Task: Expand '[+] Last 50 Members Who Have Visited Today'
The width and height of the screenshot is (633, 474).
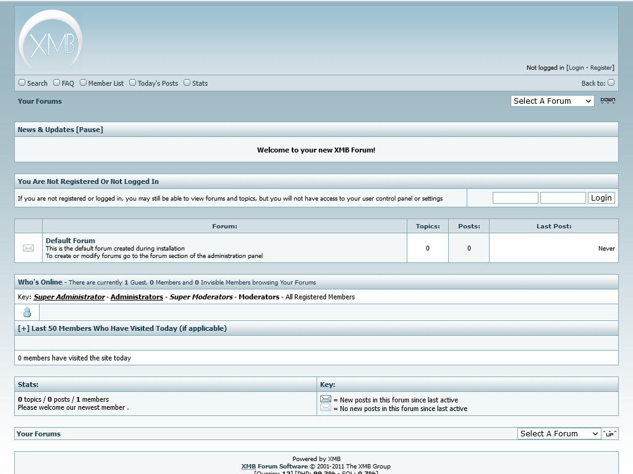Action: point(122,328)
